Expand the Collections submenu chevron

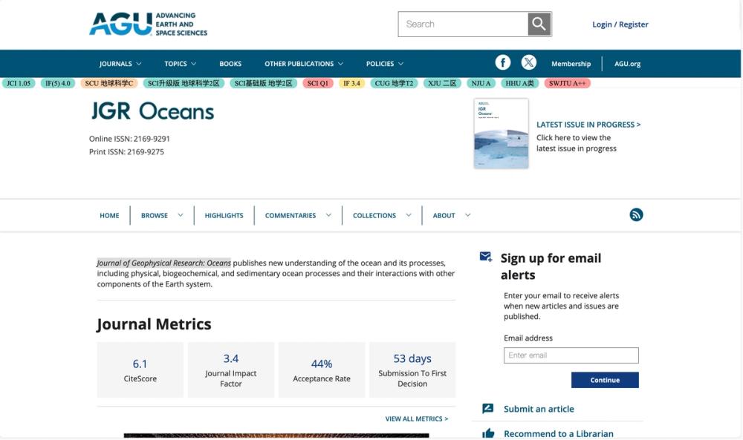point(409,215)
